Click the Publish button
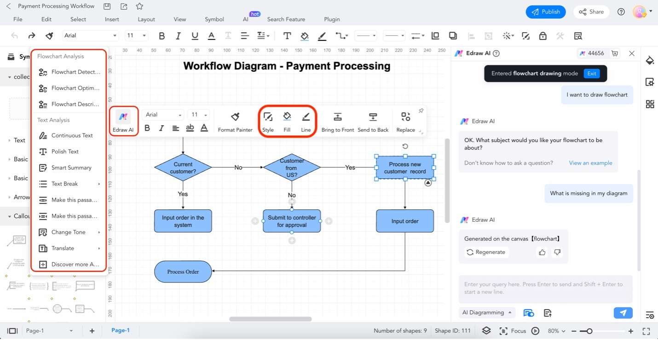 pyautogui.click(x=546, y=12)
